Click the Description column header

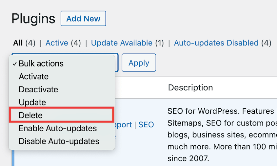click(190, 87)
